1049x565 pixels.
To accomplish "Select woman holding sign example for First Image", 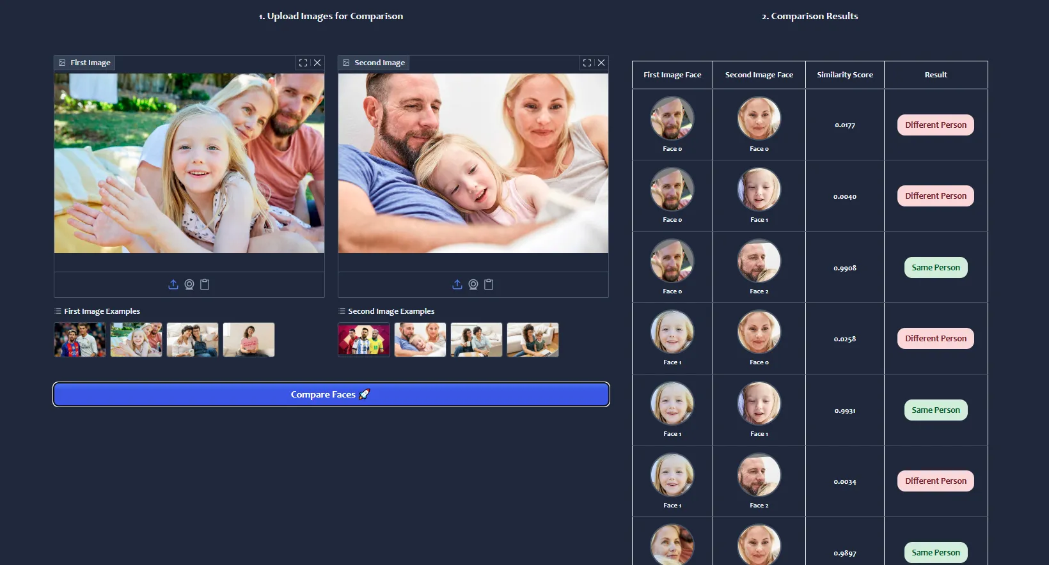I will (x=249, y=339).
